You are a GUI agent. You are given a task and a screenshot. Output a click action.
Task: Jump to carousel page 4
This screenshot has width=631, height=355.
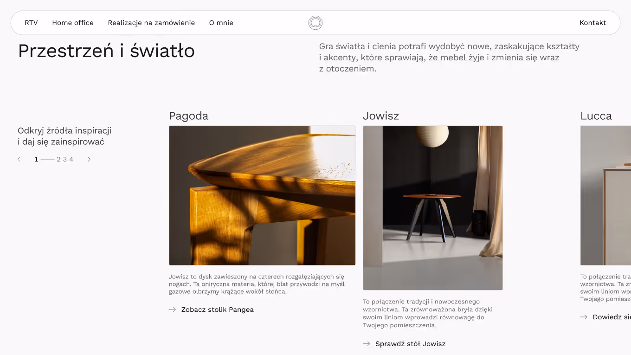[x=71, y=159]
